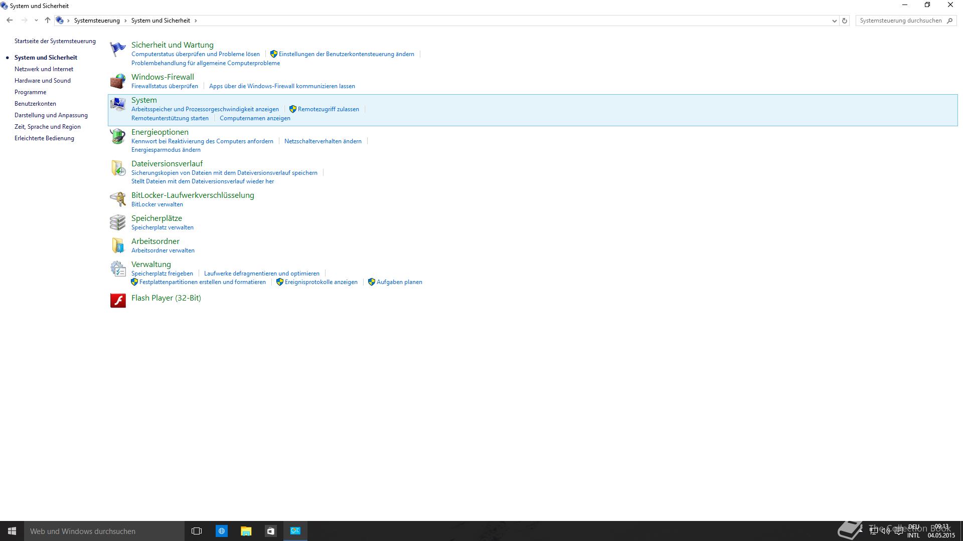Click the volume tray icon
Image resolution: width=963 pixels, height=541 pixels.
point(886,531)
